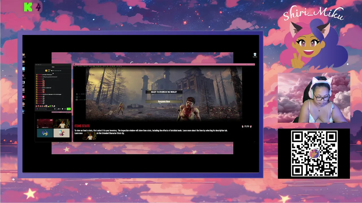This screenshot has height=203, width=362.
Task: Open the red LIVE stream thumbnail
Action: pos(45,124)
